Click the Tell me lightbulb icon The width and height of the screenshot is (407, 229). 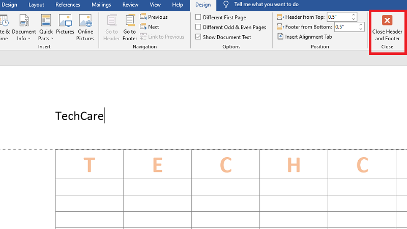(x=226, y=5)
